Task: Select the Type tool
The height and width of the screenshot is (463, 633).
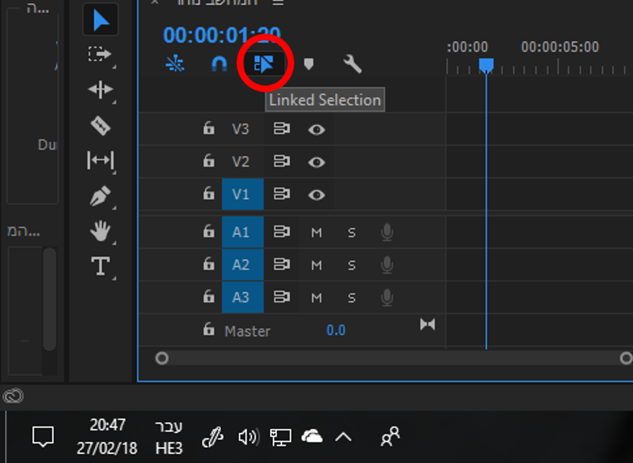Action: (x=100, y=266)
